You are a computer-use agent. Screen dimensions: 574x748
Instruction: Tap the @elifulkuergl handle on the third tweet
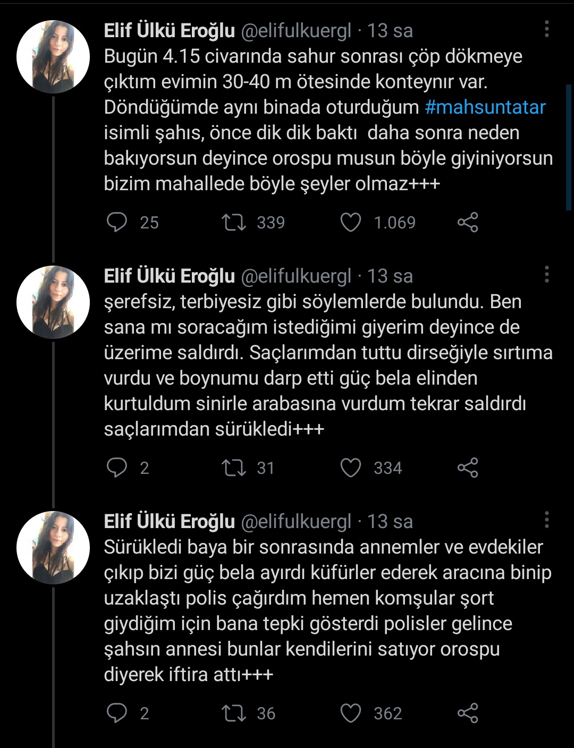296,522
